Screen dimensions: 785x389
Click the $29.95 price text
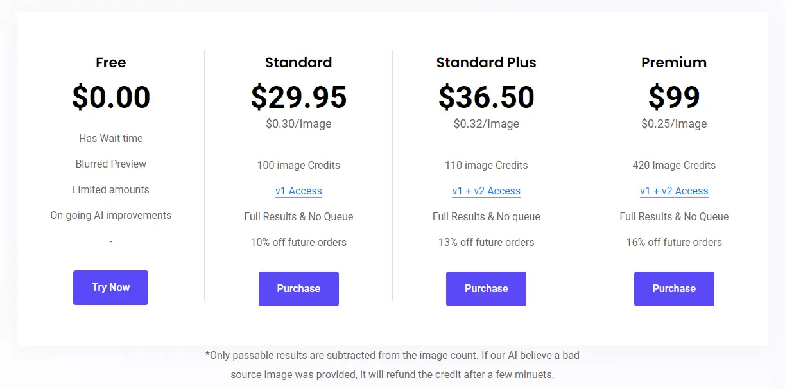click(x=298, y=97)
